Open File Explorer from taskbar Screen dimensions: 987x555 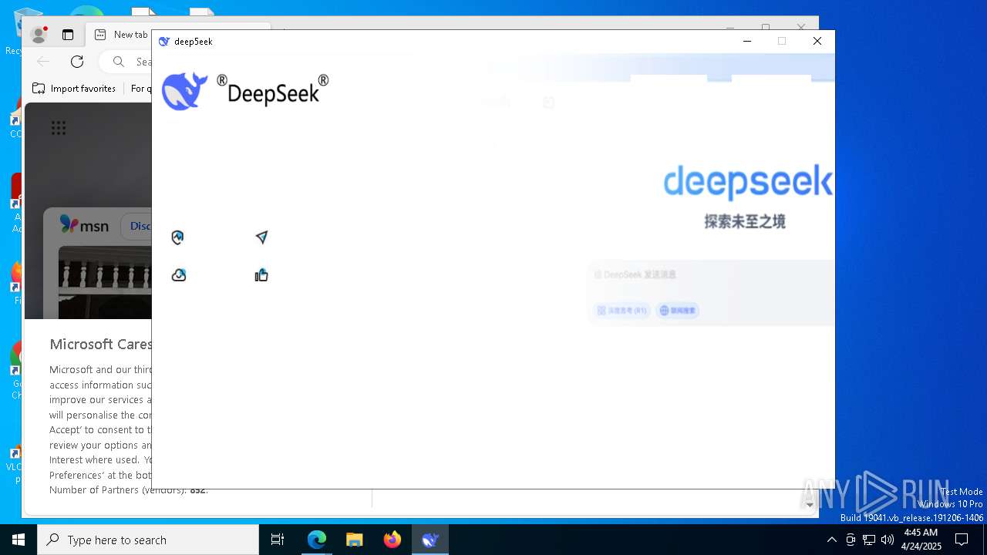[x=354, y=540]
